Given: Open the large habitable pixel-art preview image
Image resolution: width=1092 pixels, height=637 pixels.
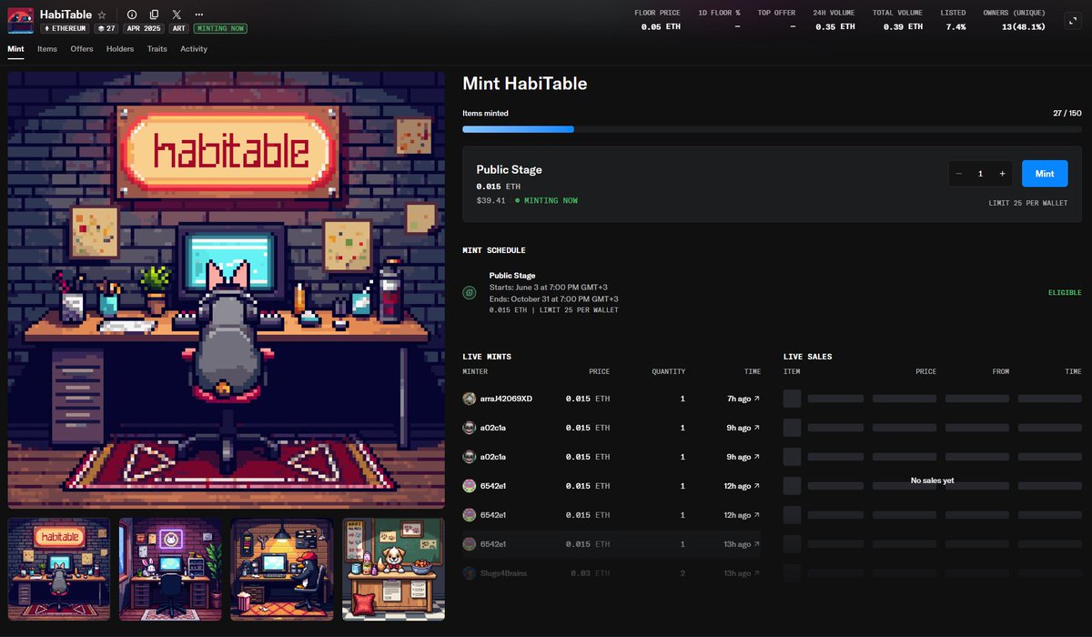Looking at the screenshot, I should pyautogui.click(x=227, y=290).
